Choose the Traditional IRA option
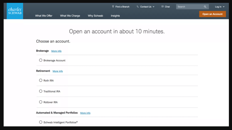Screen dimensions: 232x130 pyautogui.click(x=41, y=91)
